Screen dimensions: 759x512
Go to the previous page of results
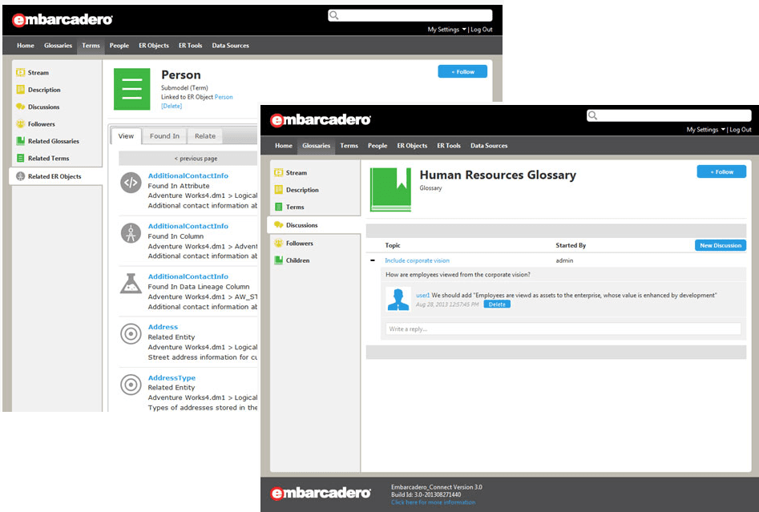196,158
